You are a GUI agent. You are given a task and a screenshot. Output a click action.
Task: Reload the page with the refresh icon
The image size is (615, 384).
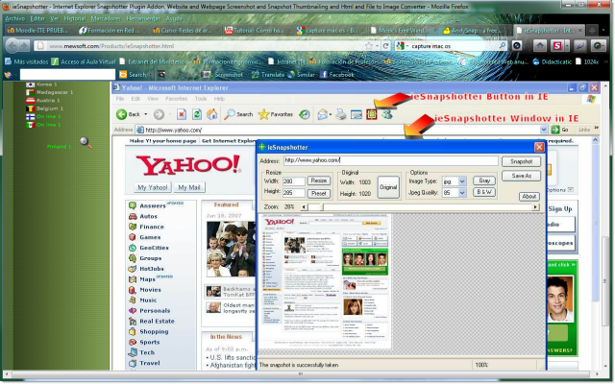click(x=386, y=46)
